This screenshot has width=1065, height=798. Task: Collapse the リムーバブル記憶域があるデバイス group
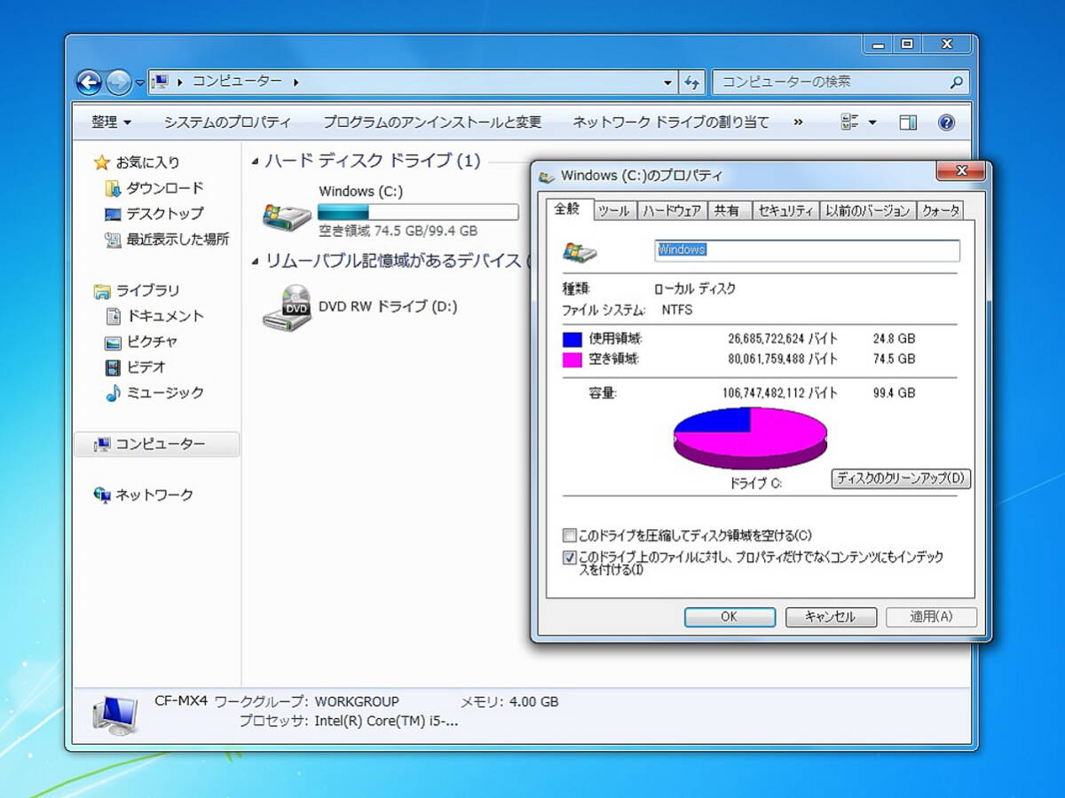256,262
